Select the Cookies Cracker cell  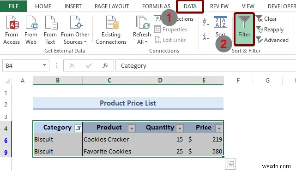click(x=109, y=139)
